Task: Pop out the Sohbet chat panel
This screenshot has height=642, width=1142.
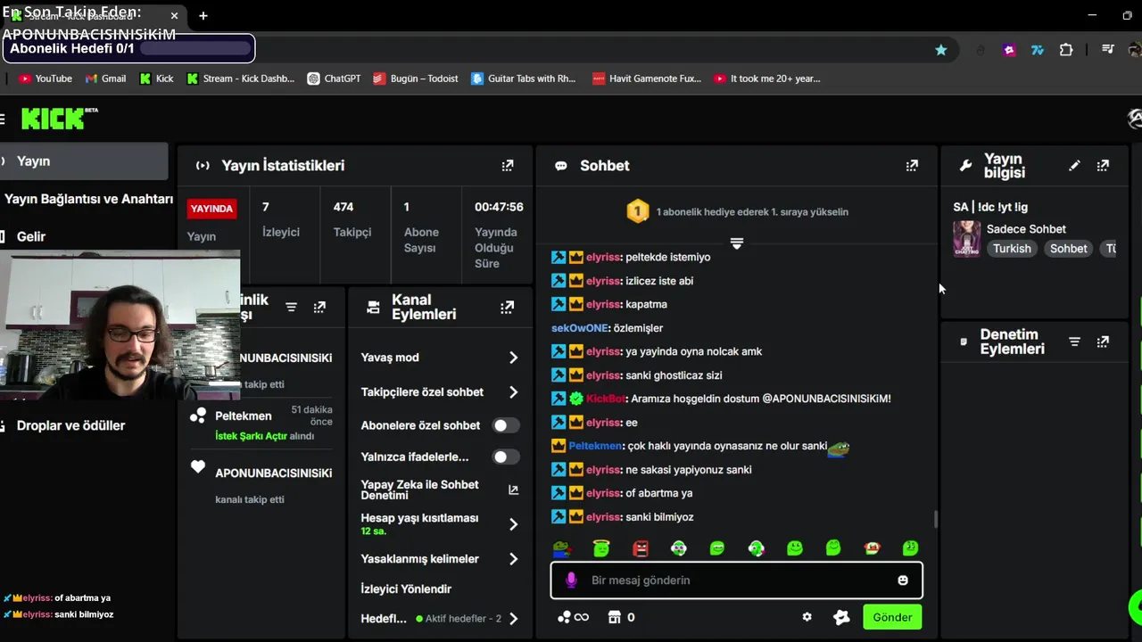Action: [912, 165]
